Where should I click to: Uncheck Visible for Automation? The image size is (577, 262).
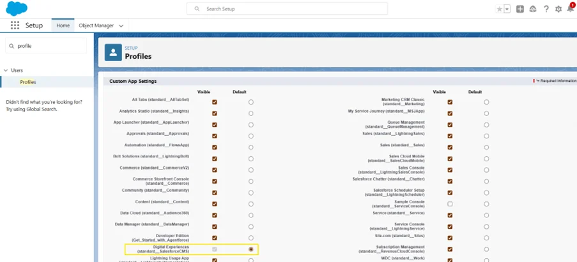(x=215, y=147)
